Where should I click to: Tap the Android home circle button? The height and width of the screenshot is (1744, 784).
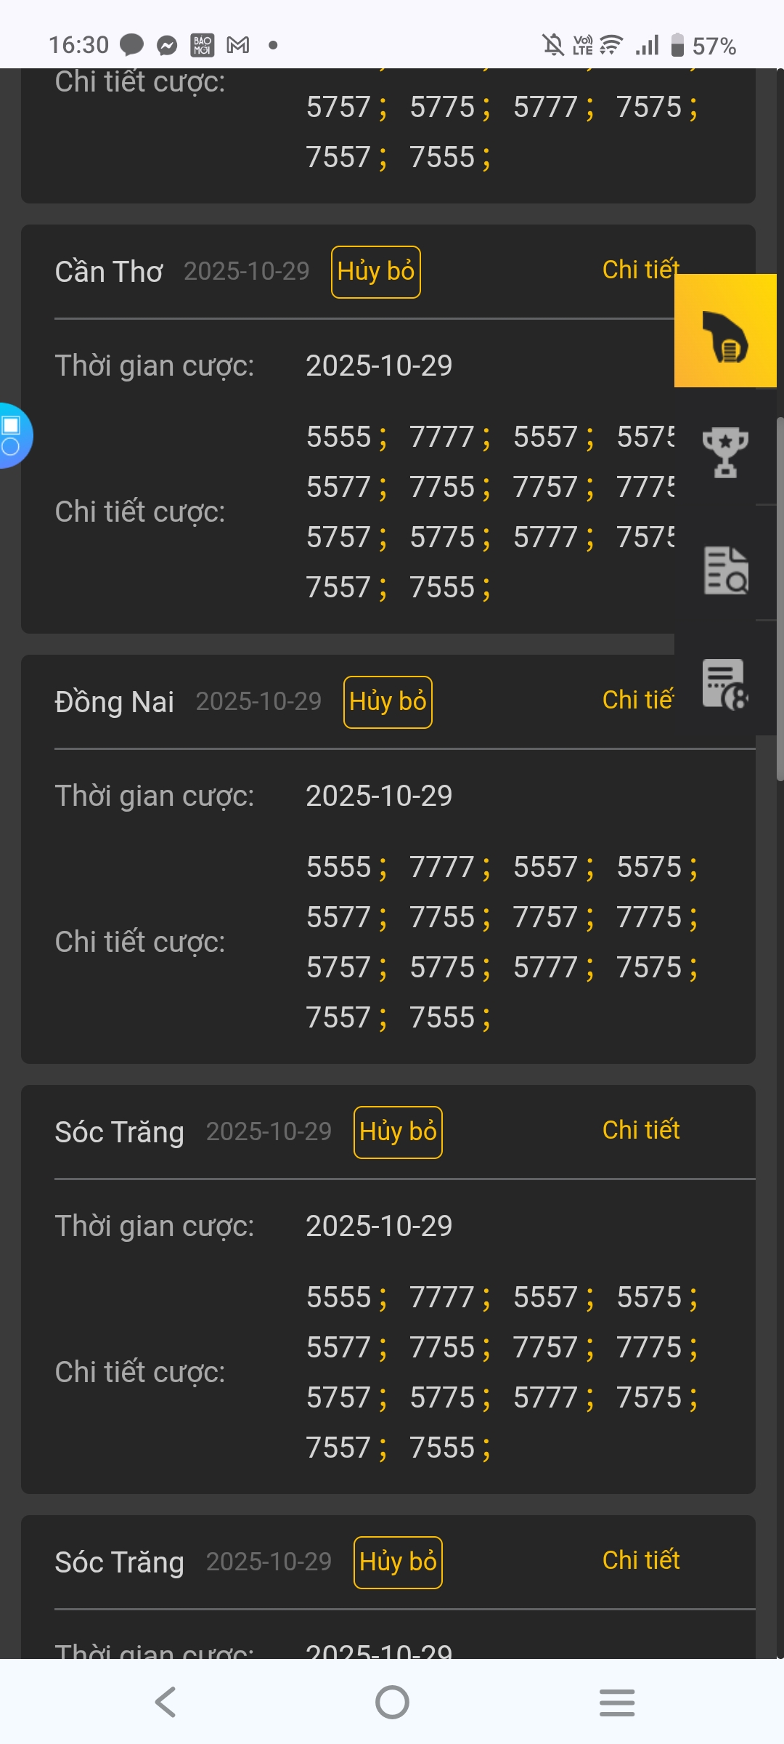point(392,1702)
